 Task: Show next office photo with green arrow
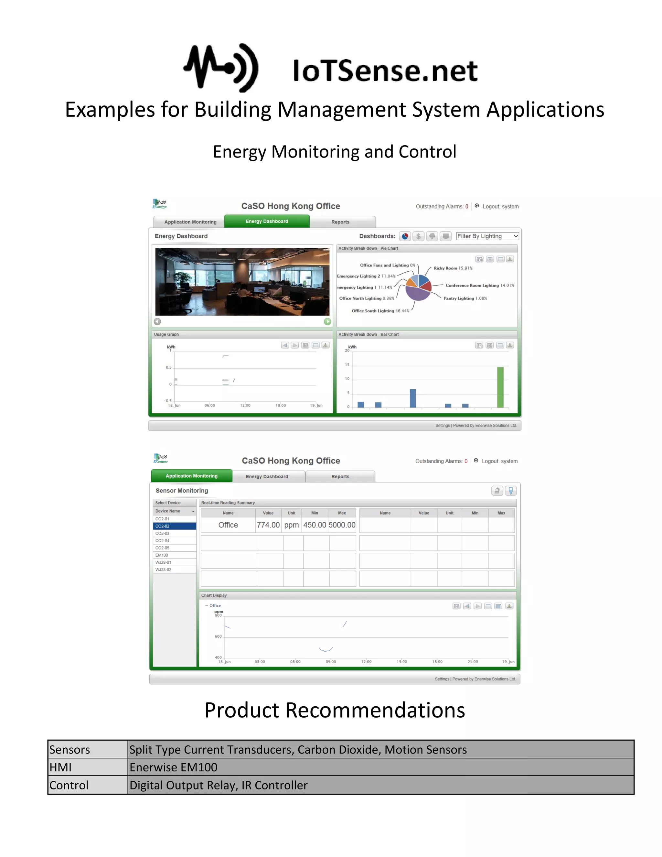coord(327,321)
